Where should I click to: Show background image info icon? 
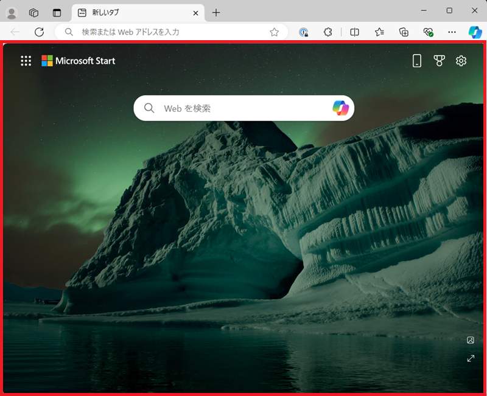click(x=471, y=340)
